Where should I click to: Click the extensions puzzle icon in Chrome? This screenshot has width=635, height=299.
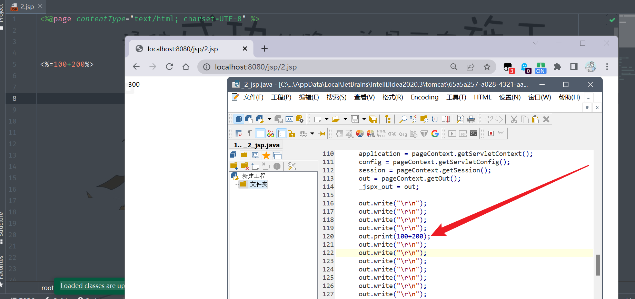[x=557, y=67]
